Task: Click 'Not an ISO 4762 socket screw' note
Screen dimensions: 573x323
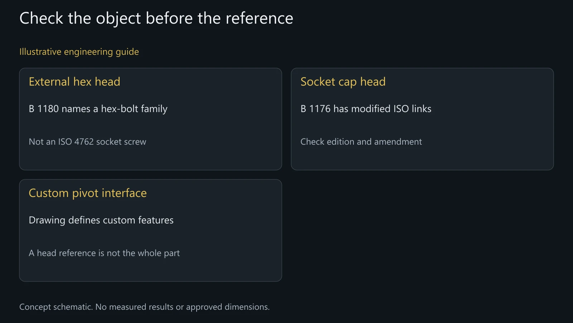Action: coord(87,142)
